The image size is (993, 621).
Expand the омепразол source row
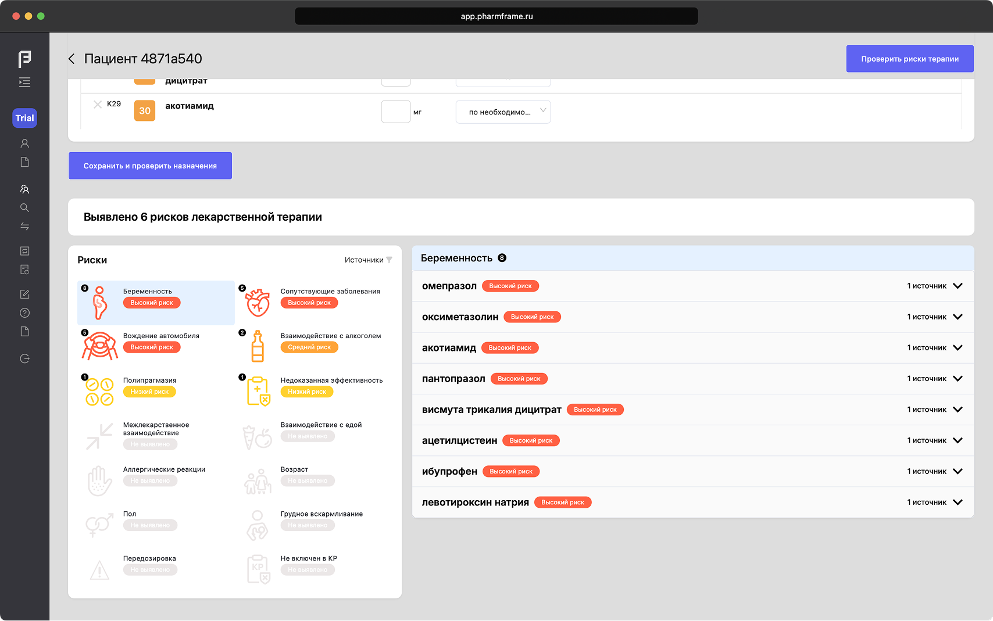pos(958,286)
